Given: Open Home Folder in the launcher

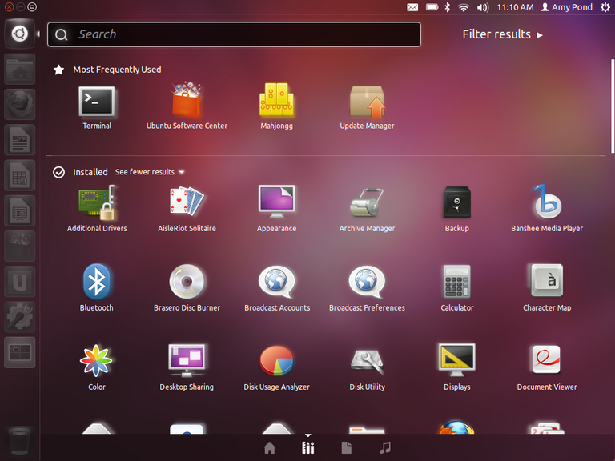Looking at the screenshot, I should pos(19,70).
